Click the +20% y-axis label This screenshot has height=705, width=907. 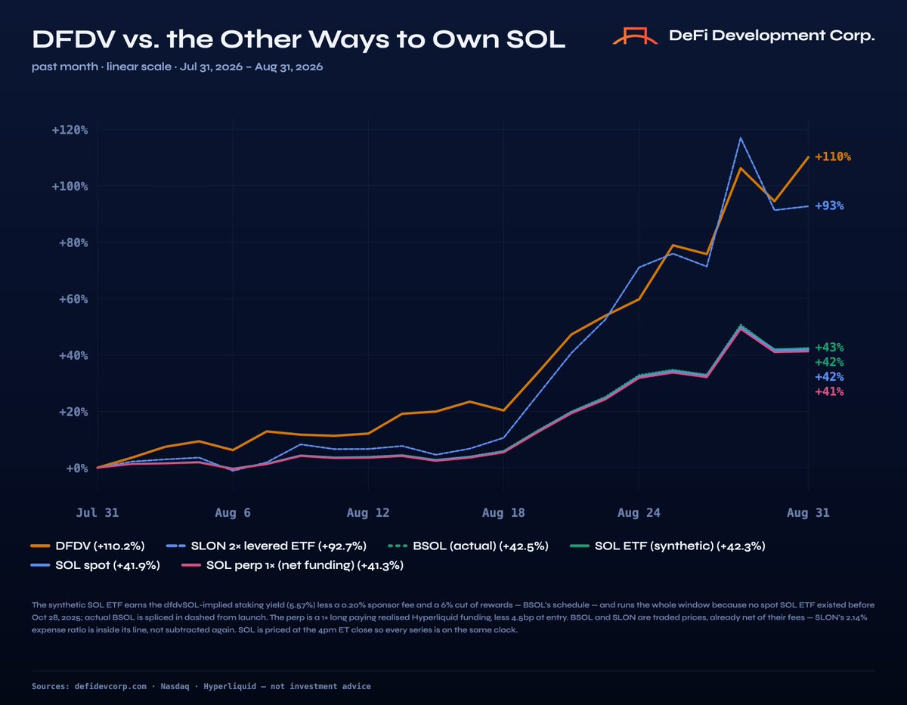pos(73,412)
